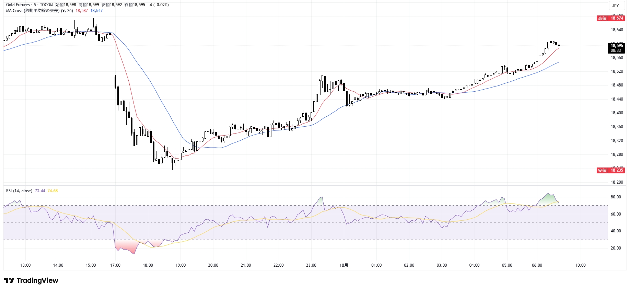629x289 pixels.
Task: Click the 20.00 level on RSI scale
Action: click(616, 248)
